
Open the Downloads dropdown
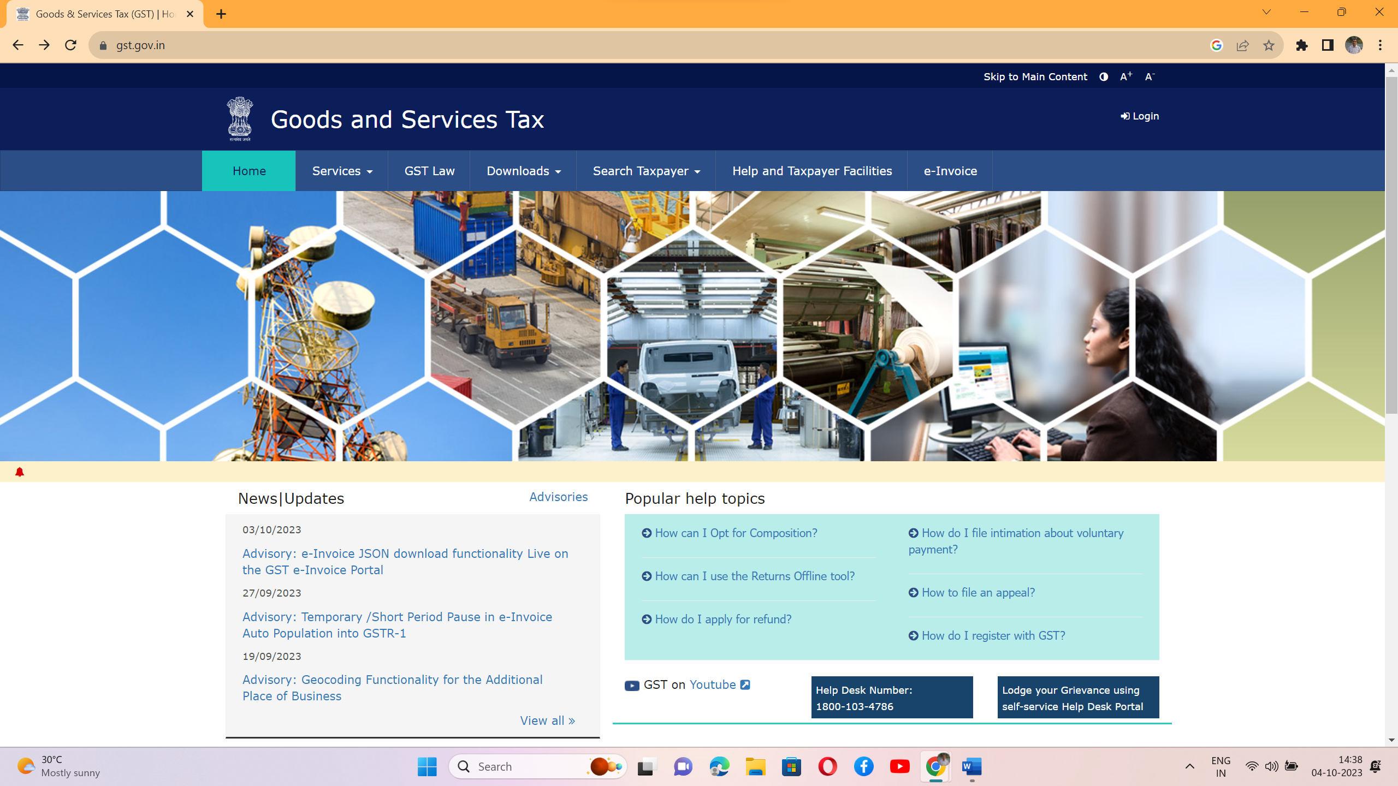523,170
